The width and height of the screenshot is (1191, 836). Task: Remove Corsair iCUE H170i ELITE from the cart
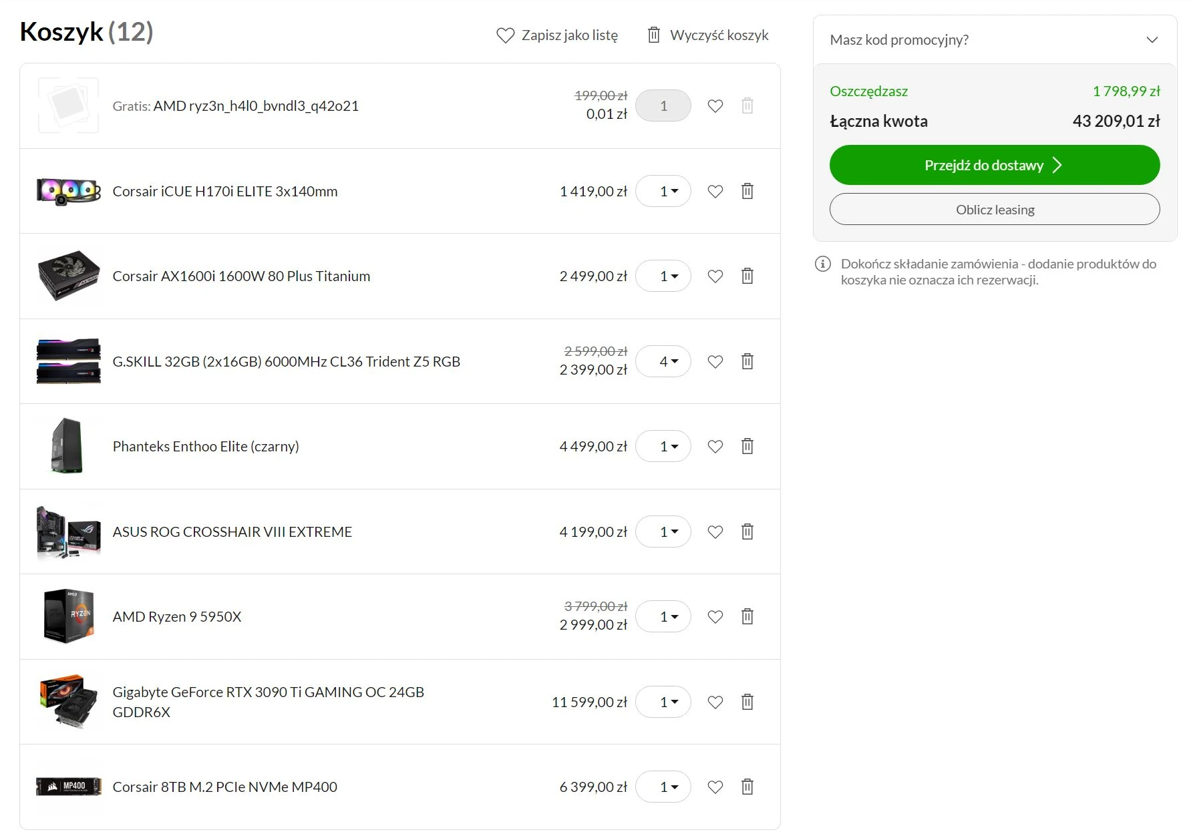tap(747, 191)
